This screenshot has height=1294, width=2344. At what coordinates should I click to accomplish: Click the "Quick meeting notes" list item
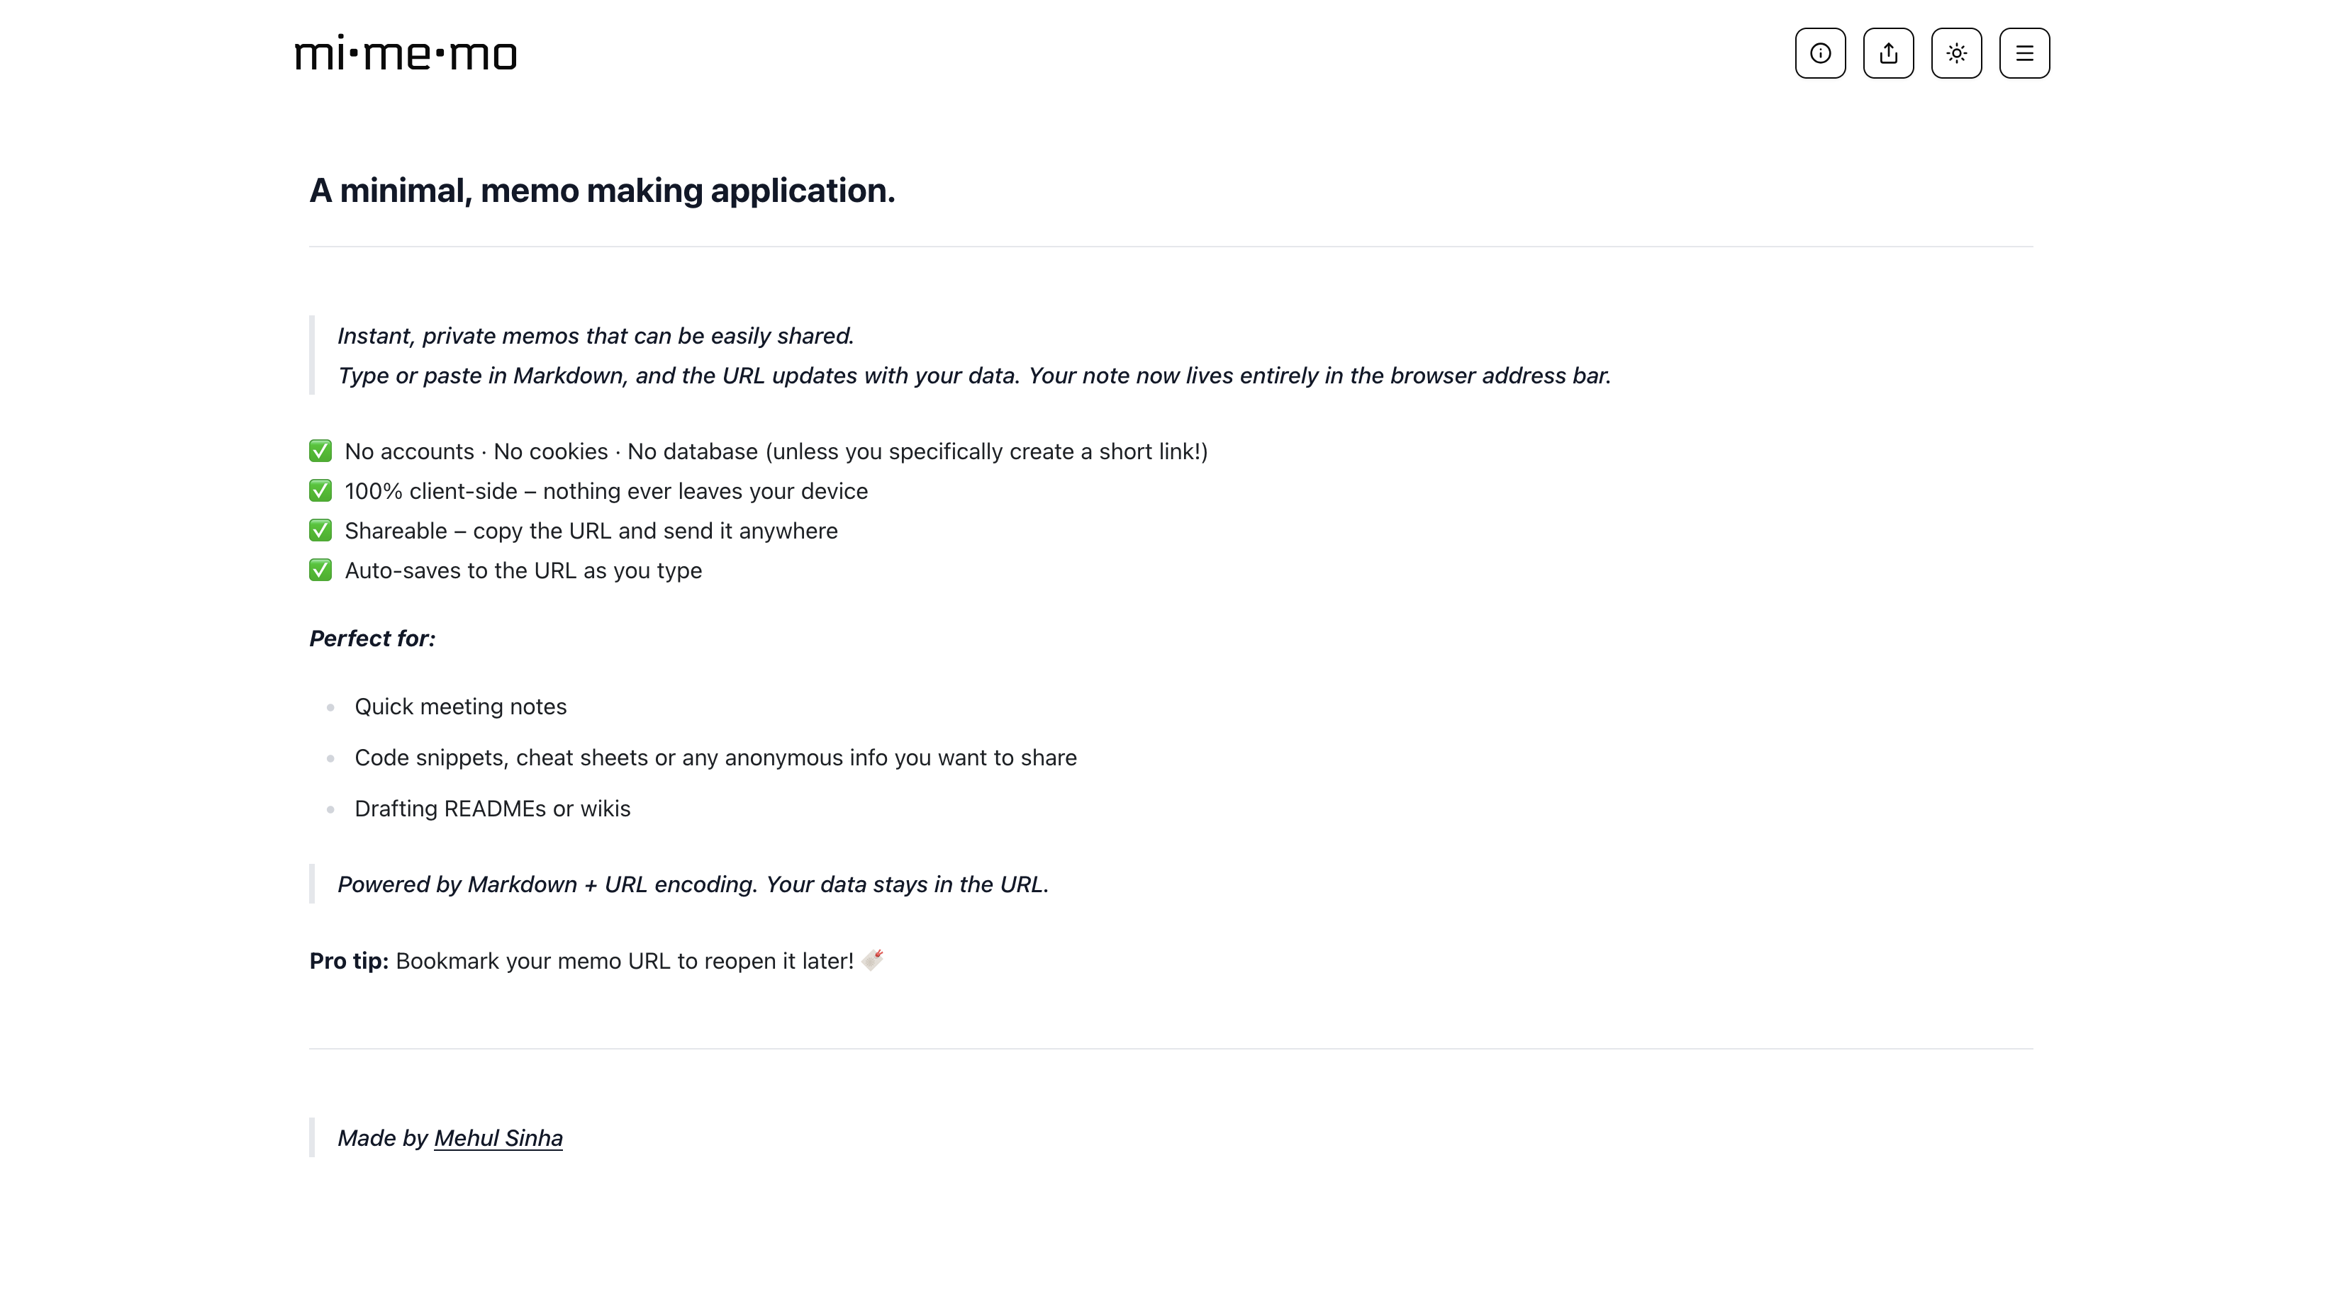[x=460, y=707]
